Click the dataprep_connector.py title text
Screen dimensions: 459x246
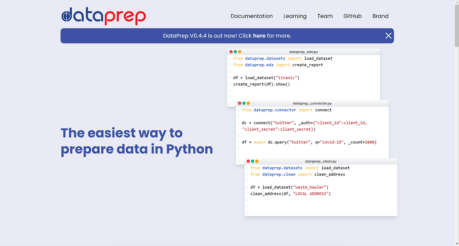[312, 103]
